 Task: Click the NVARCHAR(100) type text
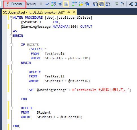pyautogui.click(x=65, y=27)
